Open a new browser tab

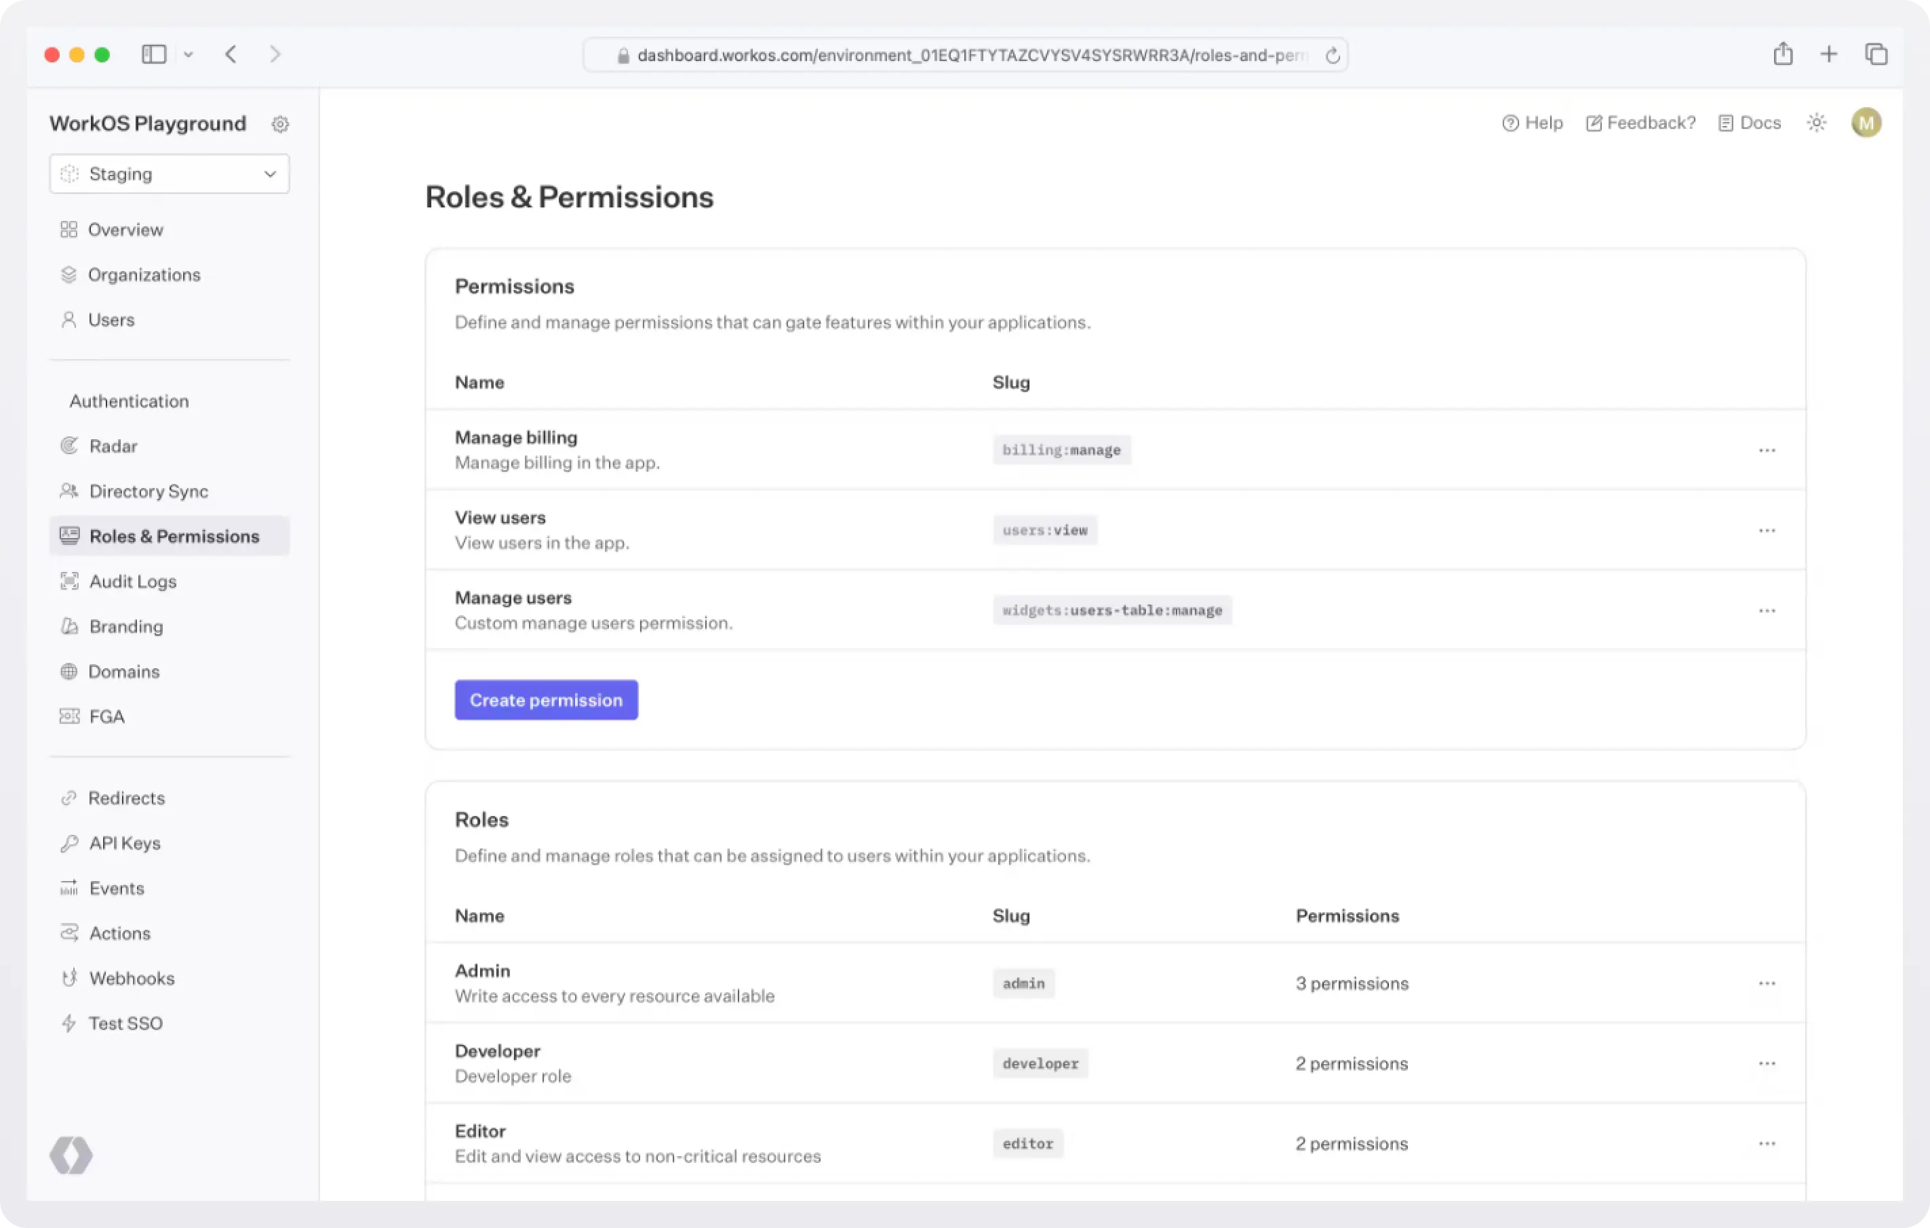pyautogui.click(x=1828, y=54)
